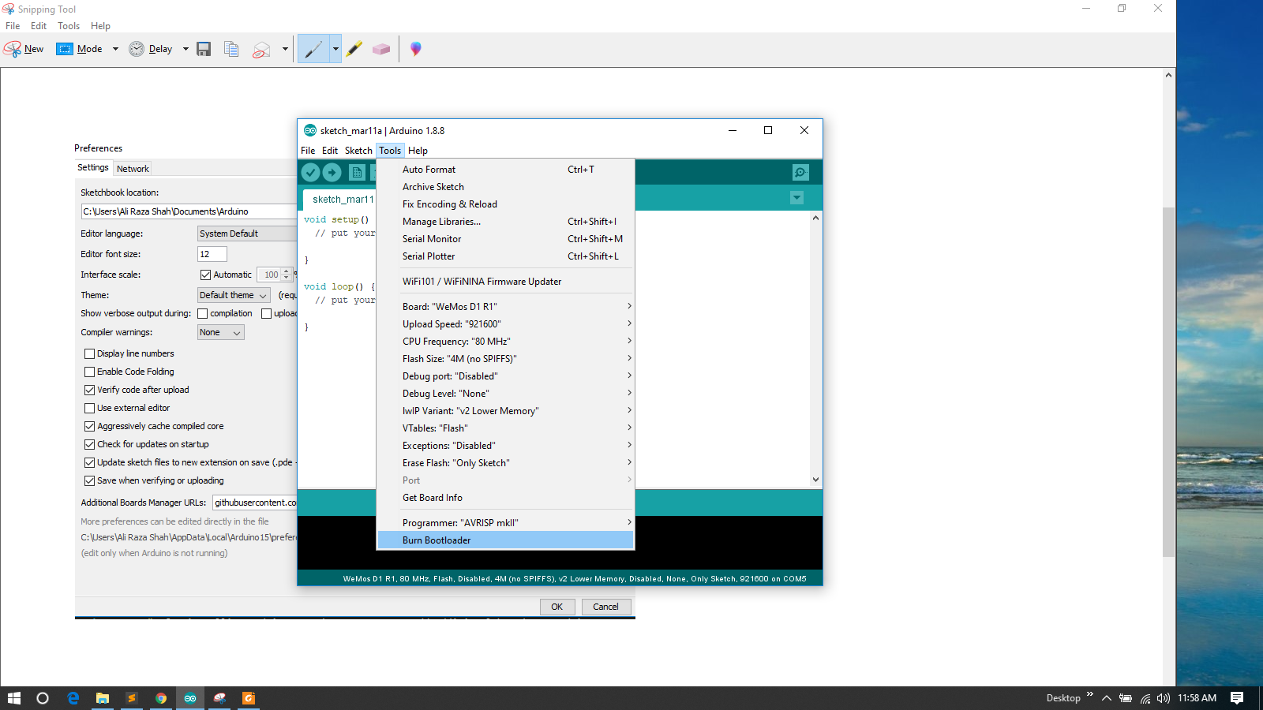1263x710 pixels.
Task: Select Get Board Info menu item
Action: [x=506, y=498]
